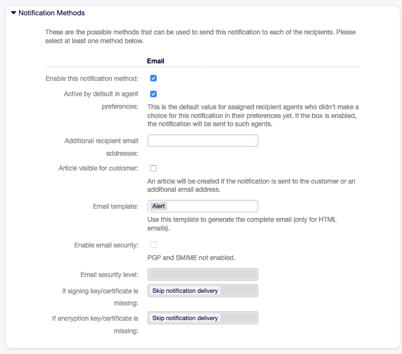Check Article visible for customer box
The image size is (402, 354).
coord(153,168)
